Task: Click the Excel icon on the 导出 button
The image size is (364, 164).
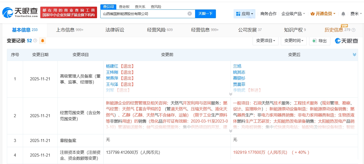Action: (314, 41)
